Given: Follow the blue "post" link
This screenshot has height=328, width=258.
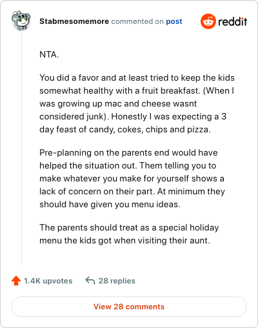Looking at the screenshot, I should point(174,21).
